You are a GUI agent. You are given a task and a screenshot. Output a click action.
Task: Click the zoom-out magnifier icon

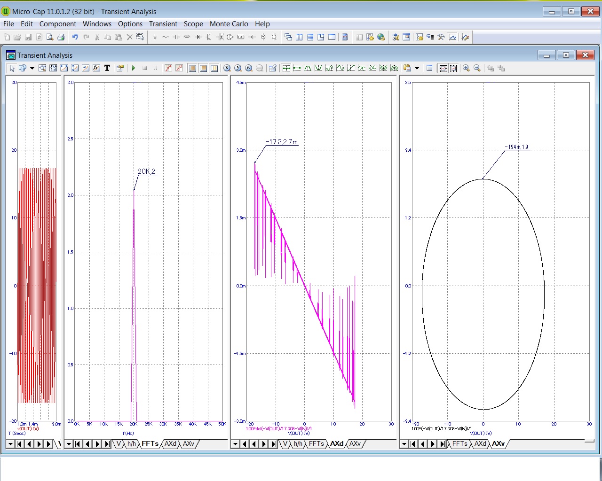(x=477, y=68)
